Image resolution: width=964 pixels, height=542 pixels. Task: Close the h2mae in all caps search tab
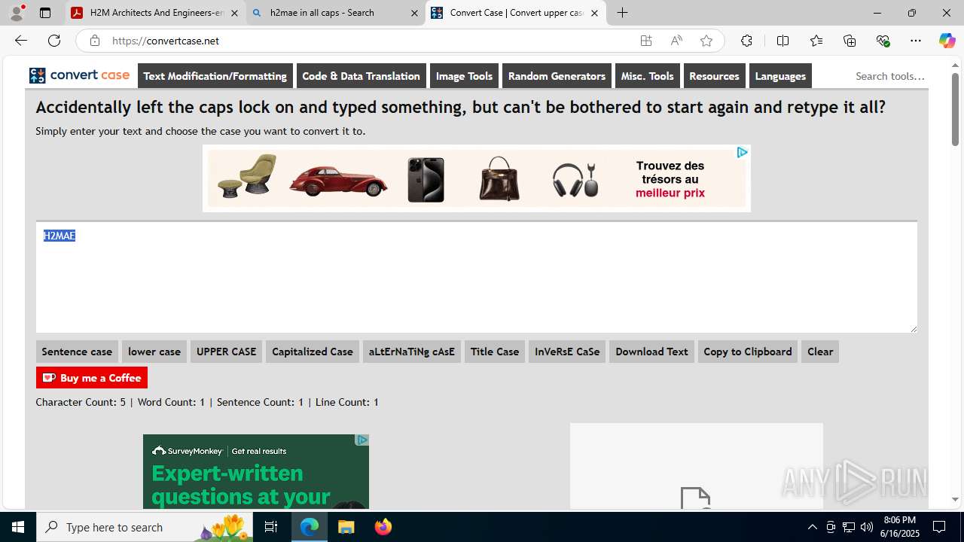[x=414, y=13]
